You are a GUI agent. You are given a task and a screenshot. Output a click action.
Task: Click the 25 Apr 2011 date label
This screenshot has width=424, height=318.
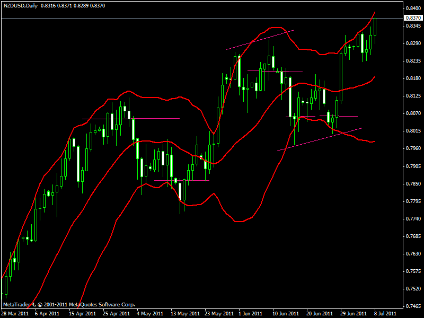(x=116, y=314)
